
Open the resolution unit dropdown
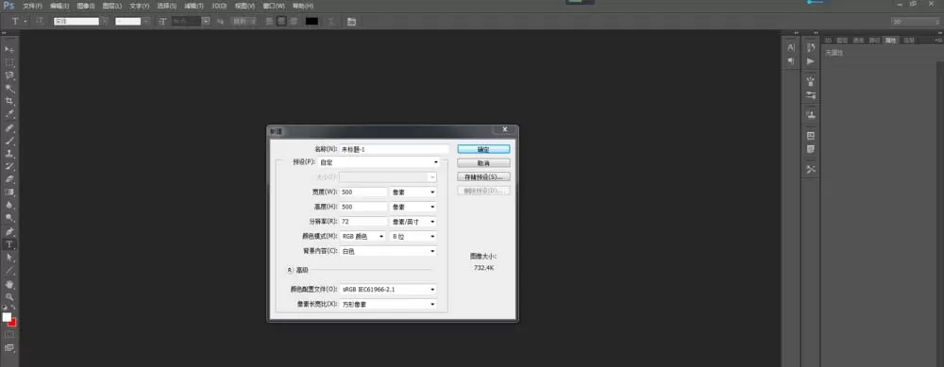pyautogui.click(x=413, y=222)
